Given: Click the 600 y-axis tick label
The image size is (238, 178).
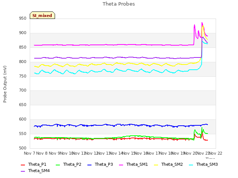Looking at the screenshot, I should coord(23,119).
